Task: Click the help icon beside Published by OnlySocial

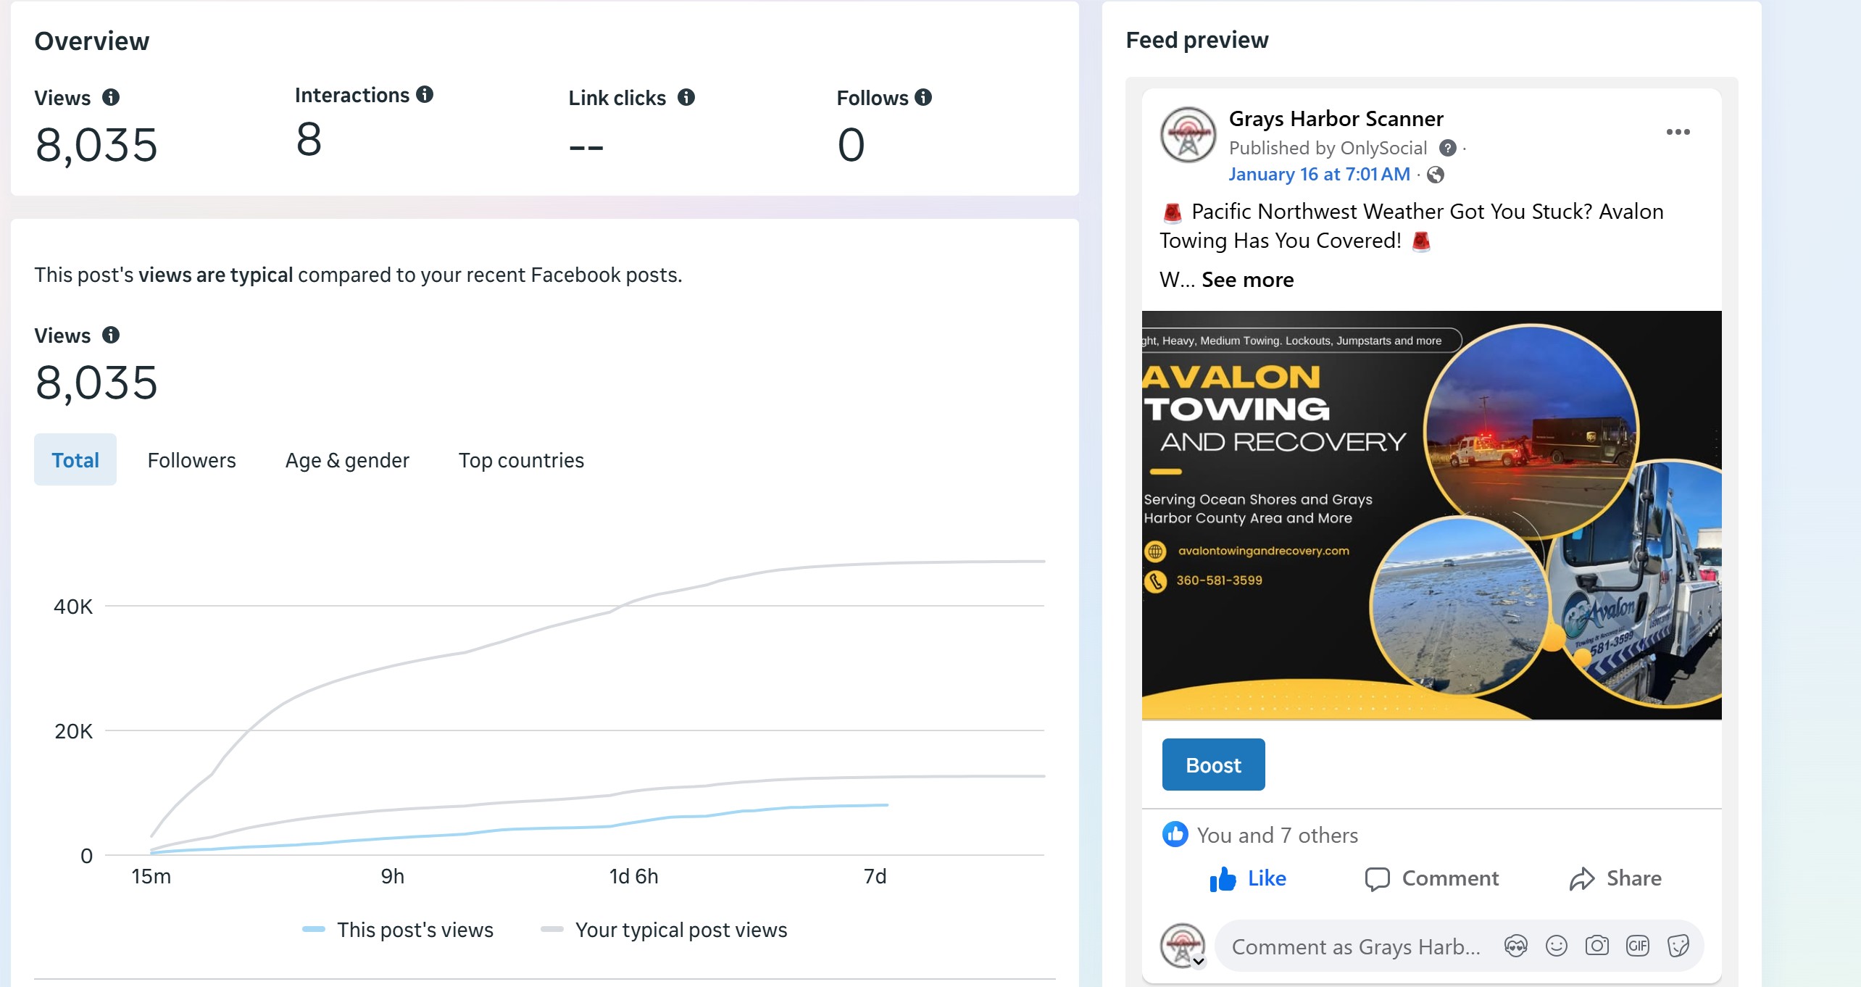Action: pyautogui.click(x=1447, y=149)
